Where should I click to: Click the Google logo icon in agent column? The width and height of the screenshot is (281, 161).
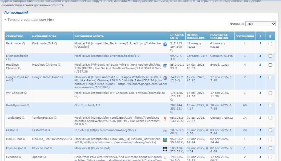pyautogui.click(x=165, y=78)
